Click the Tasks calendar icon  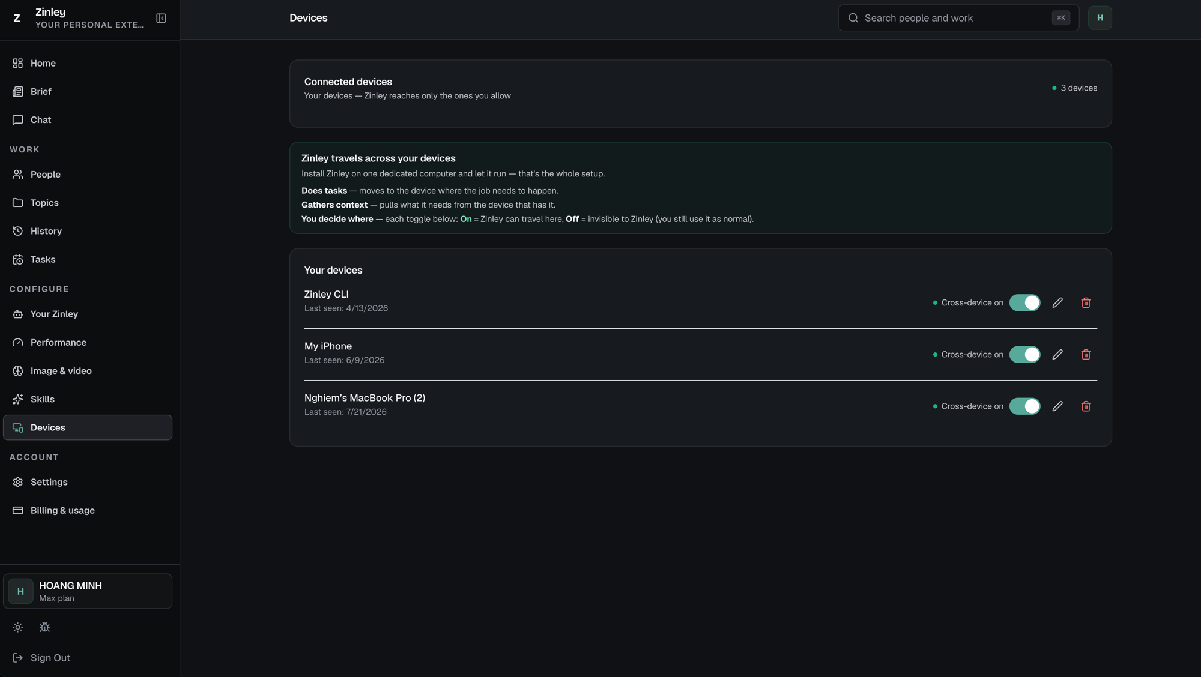pos(18,259)
